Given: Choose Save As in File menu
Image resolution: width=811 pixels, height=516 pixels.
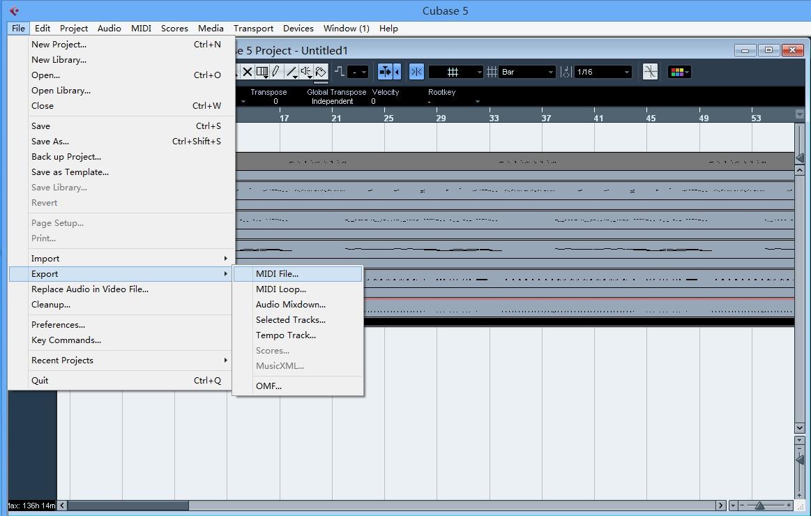Looking at the screenshot, I should pos(122,141).
